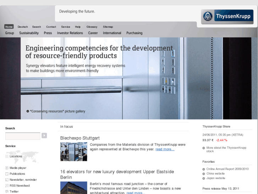The height and width of the screenshot is (194, 258).
Task: Open the Investor Relations section
Action: point(70,33)
